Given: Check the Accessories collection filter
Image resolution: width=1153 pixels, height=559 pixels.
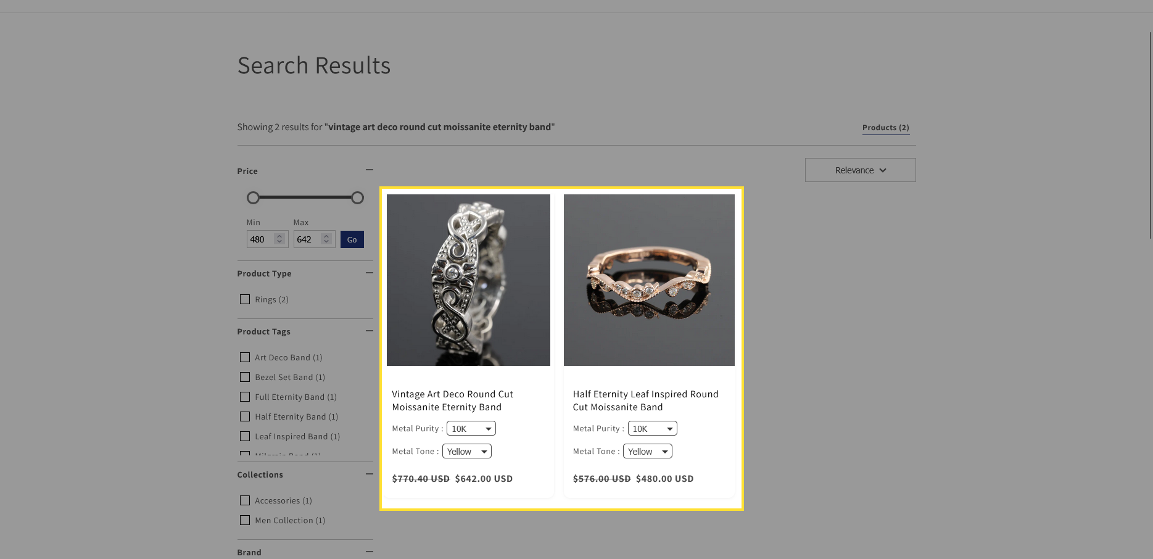Looking at the screenshot, I should pos(245,500).
